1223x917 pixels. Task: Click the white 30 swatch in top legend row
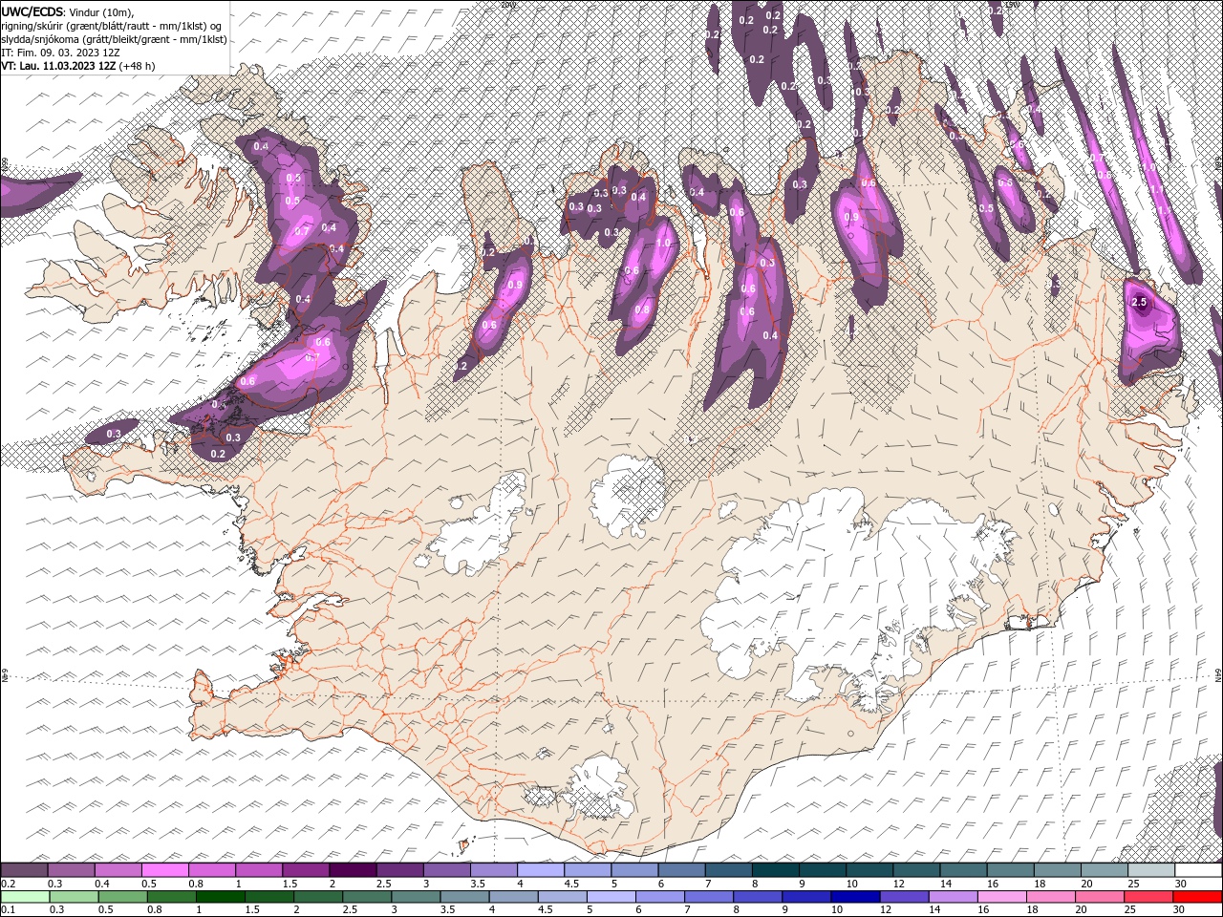(x=1198, y=870)
